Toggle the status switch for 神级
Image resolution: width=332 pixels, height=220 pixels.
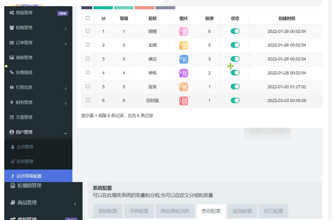click(x=235, y=73)
